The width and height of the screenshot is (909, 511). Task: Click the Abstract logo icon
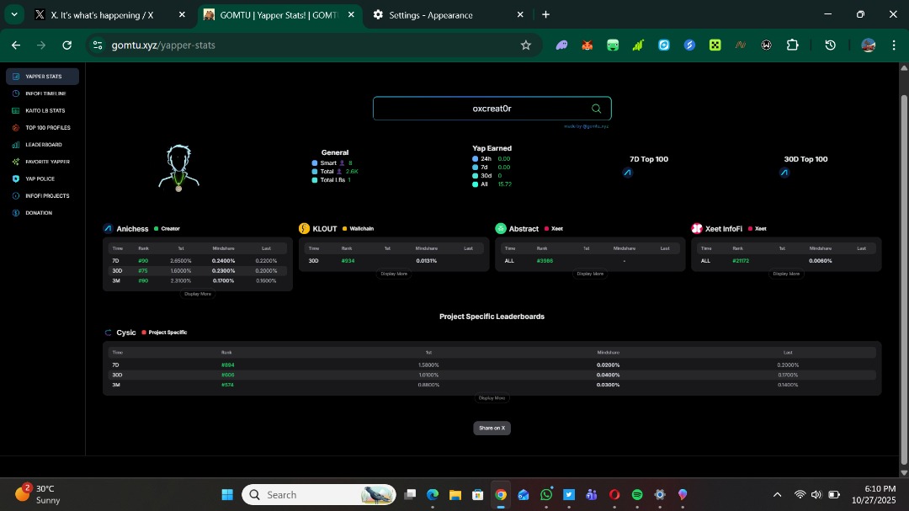pos(501,228)
